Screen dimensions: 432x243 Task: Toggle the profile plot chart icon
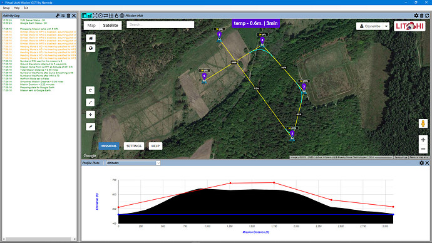pyautogui.click(x=90, y=16)
